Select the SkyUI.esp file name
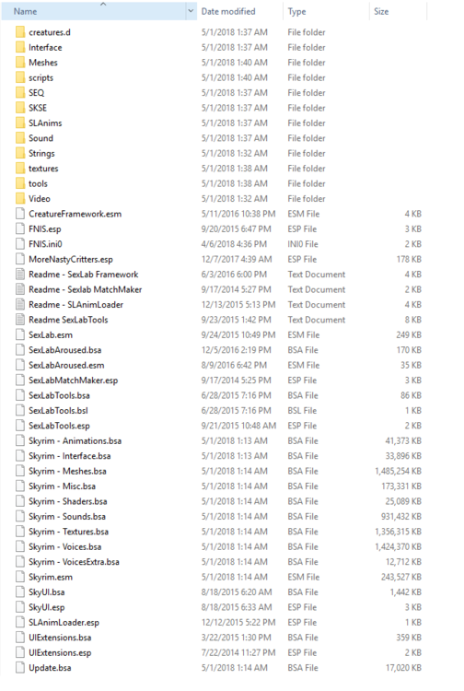The image size is (464, 691). point(47,607)
